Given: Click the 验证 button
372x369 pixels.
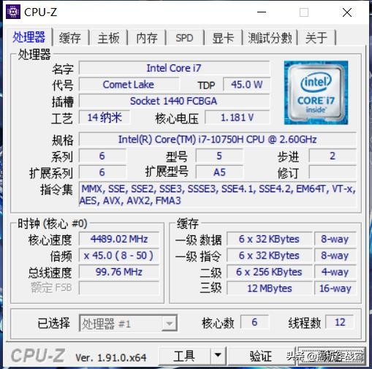Looking at the screenshot, I should pos(261,356).
